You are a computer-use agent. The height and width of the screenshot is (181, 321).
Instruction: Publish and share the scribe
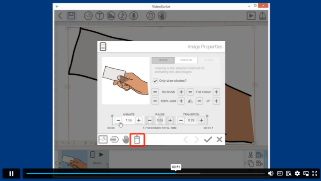coord(262,16)
